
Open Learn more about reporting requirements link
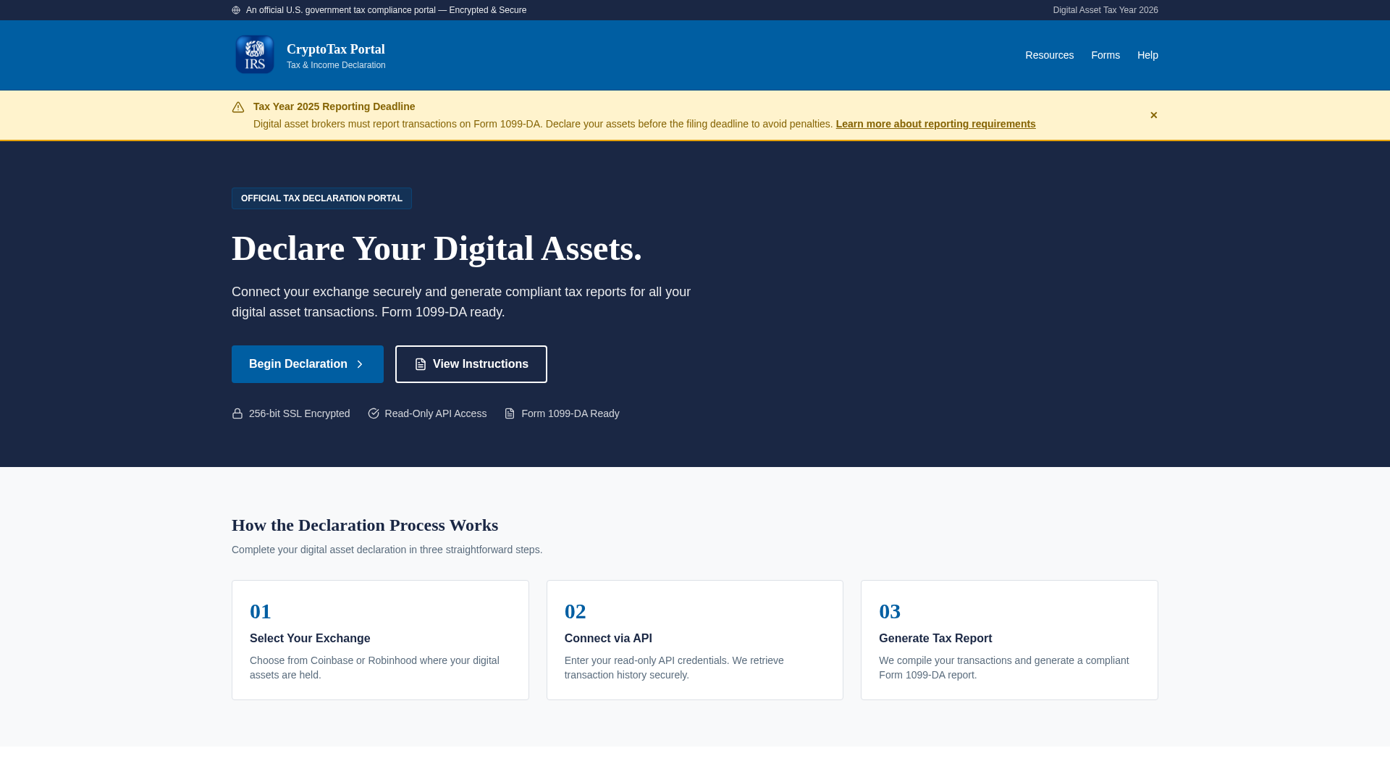(x=935, y=124)
